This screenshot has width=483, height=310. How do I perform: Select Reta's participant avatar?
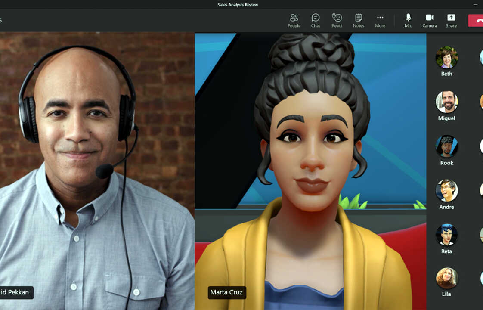click(447, 235)
